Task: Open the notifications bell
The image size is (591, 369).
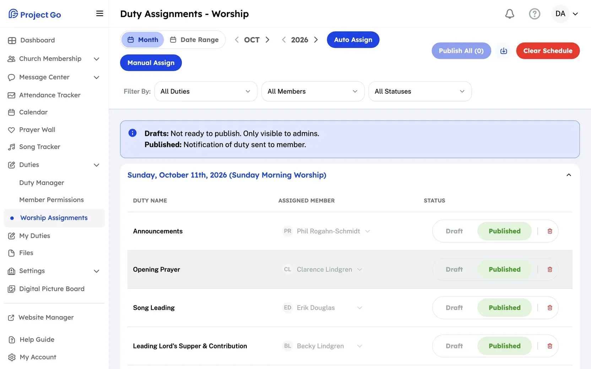Action: coord(510,14)
